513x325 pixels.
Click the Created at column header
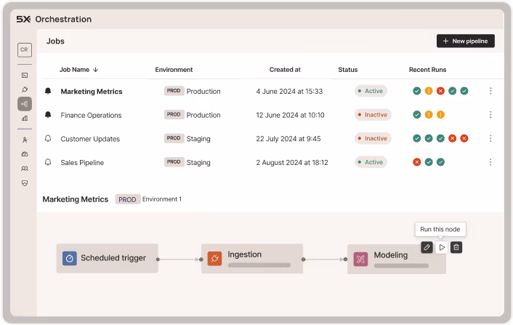coord(285,70)
